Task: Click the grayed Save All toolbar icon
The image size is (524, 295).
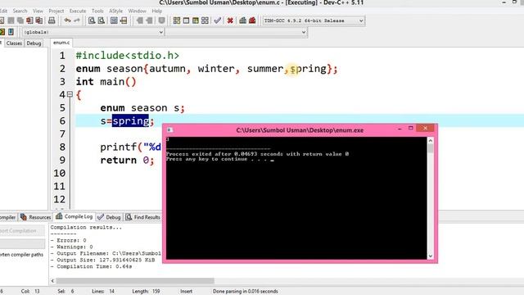Action: (x=20, y=20)
